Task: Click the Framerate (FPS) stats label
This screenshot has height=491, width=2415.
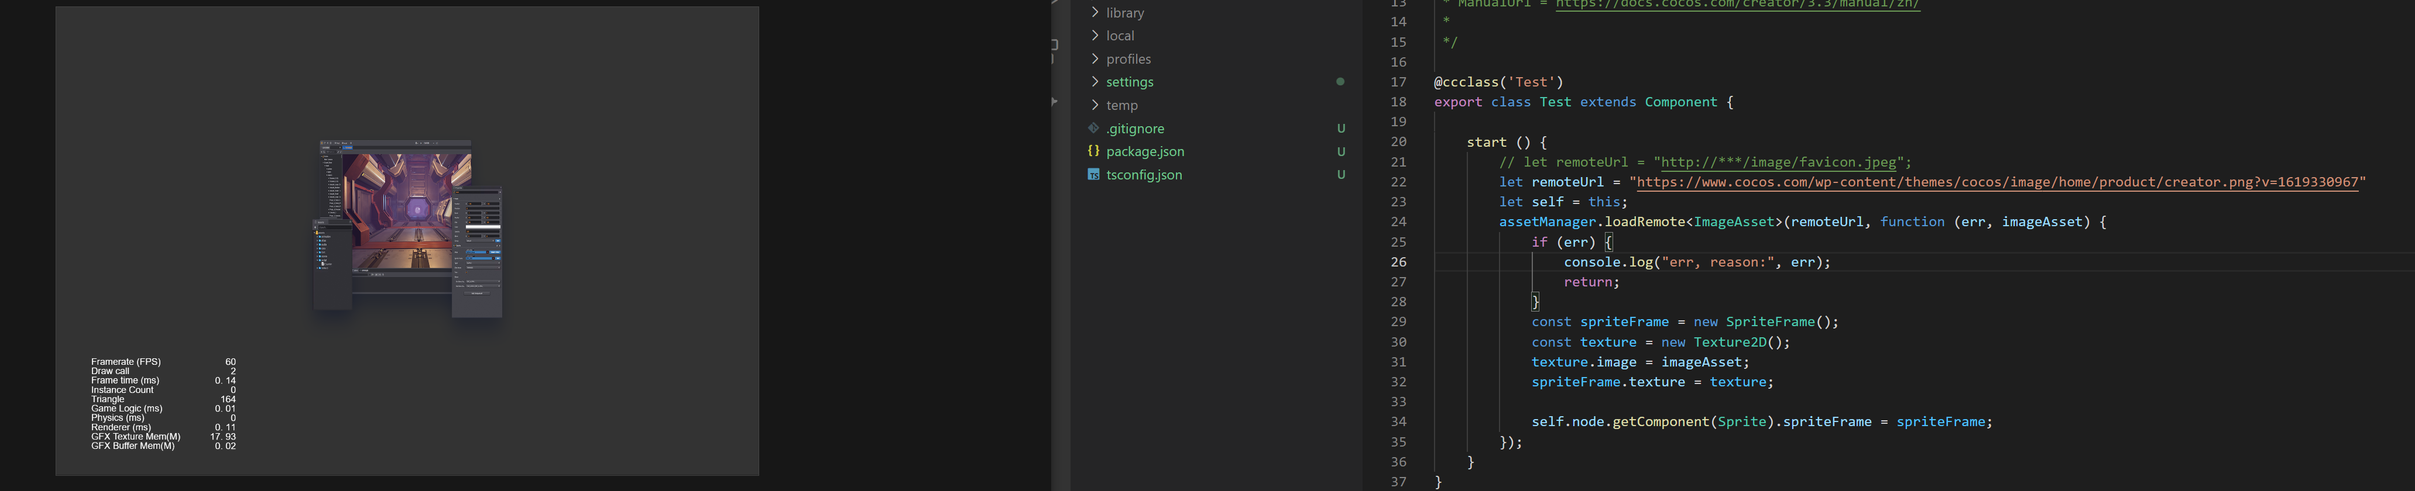Action: (x=126, y=362)
